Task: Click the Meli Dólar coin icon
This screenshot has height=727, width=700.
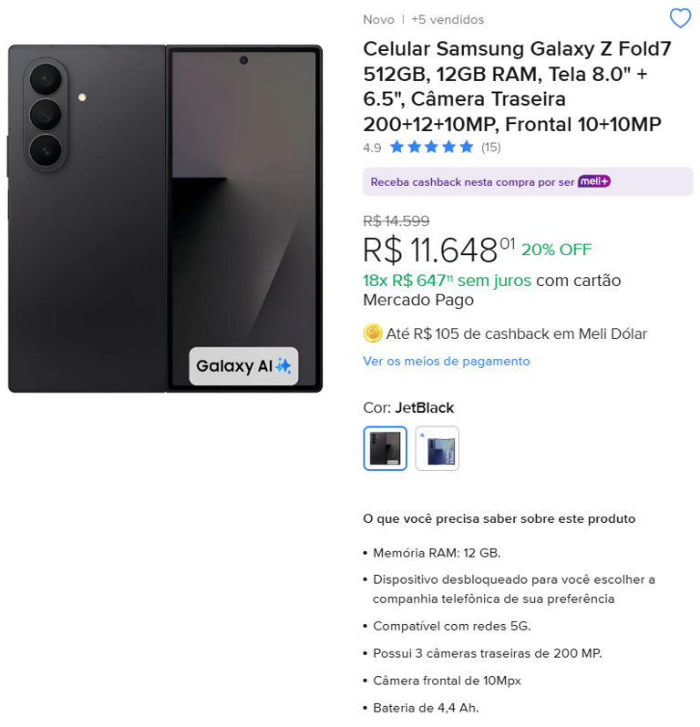Action: point(373,333)
